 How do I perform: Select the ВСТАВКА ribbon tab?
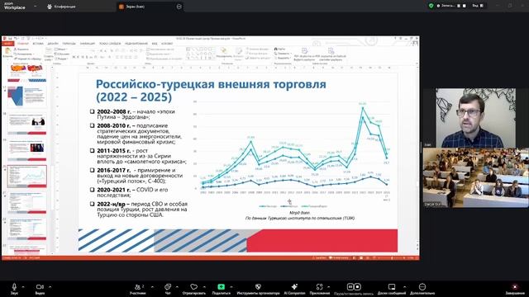pyautogui.click(x=38, y=44)
